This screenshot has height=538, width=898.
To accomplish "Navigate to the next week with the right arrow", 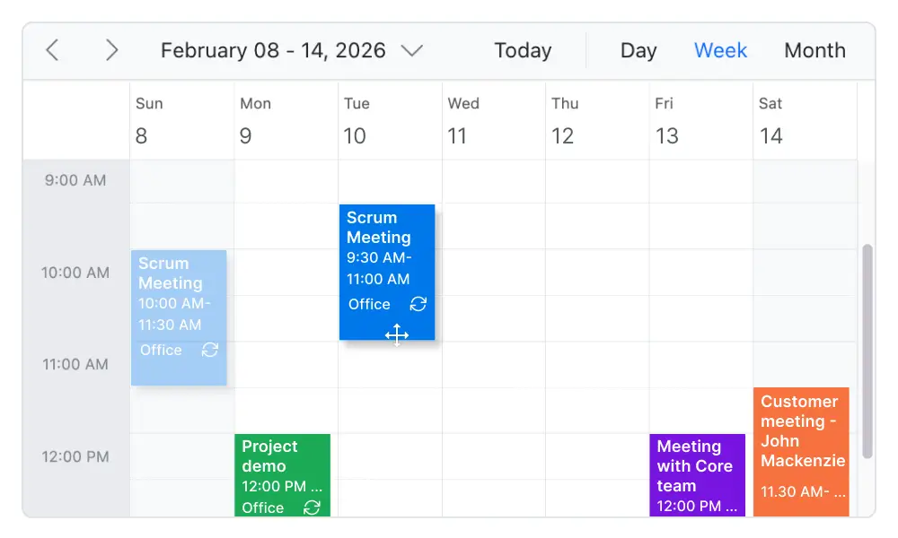I will click(x=111, y=51).
